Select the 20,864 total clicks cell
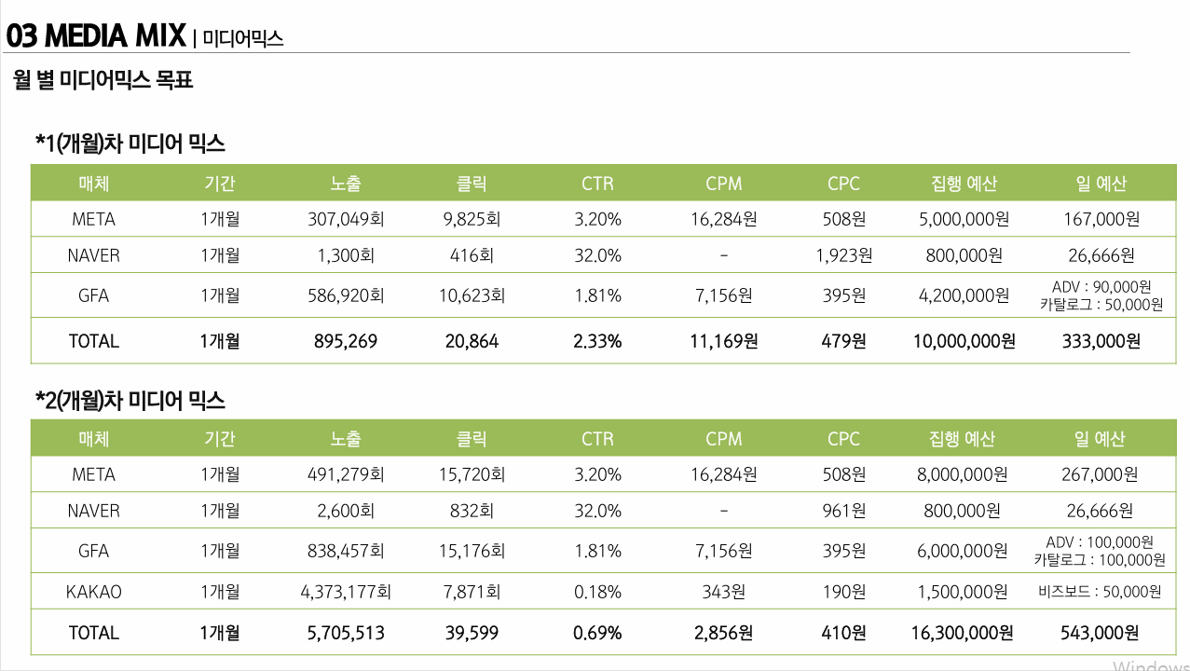Viewport: 1190px width, 671px height. coord(472,341)
